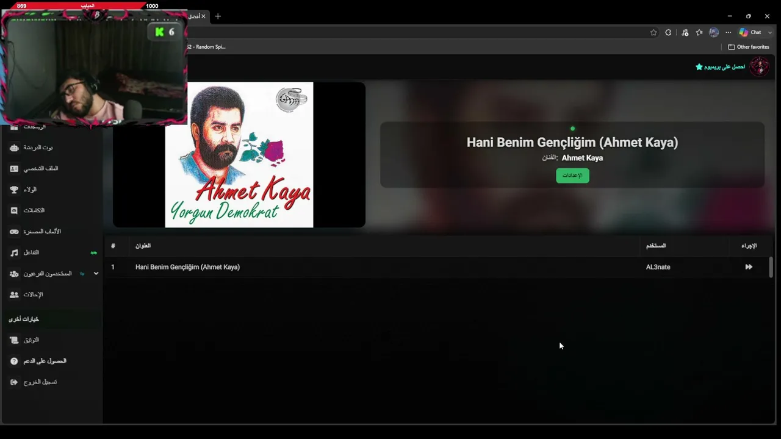The width and height of the screenshot is (781, 439).
Task: Open the media control music icon
Action: click(685, 32)
